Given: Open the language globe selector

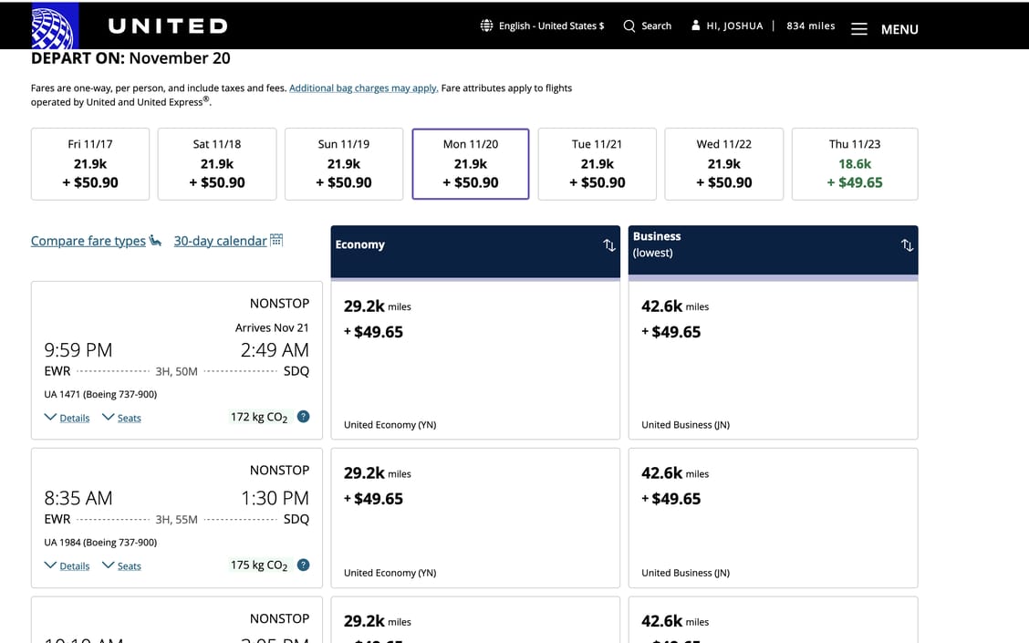Looking at the screenshot, I should coord(487,26).
